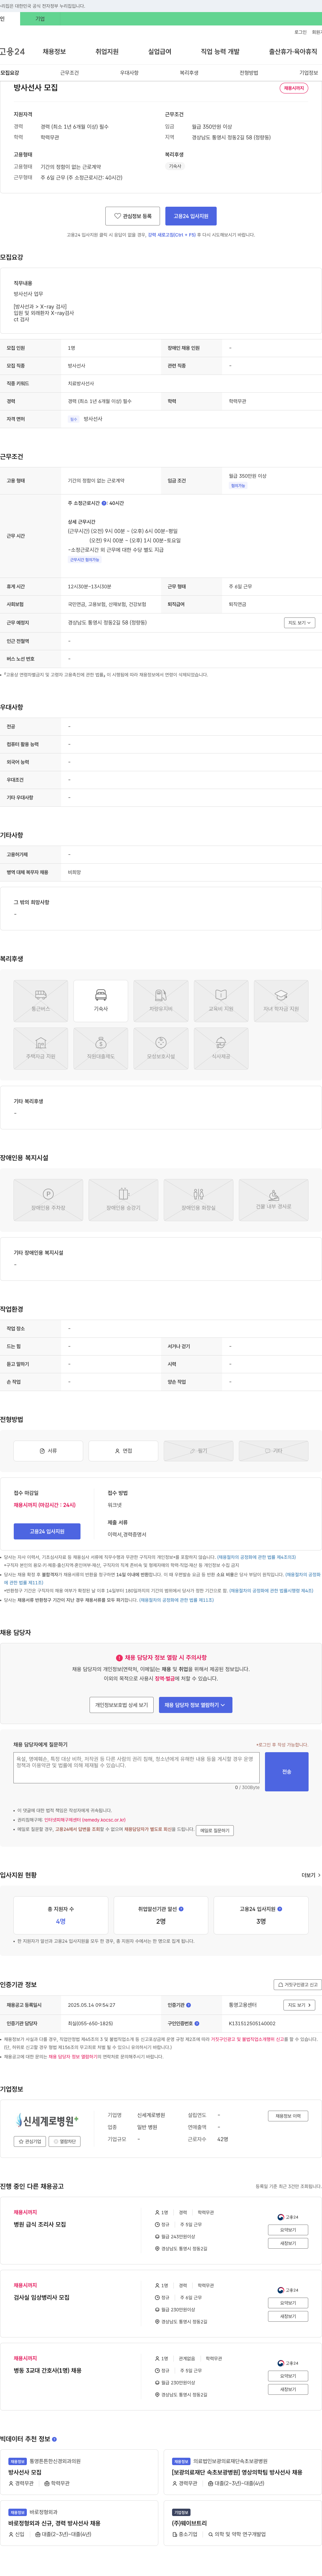Click 요약보기 for 병원 급식 조리사

[x=288, y=2230]
